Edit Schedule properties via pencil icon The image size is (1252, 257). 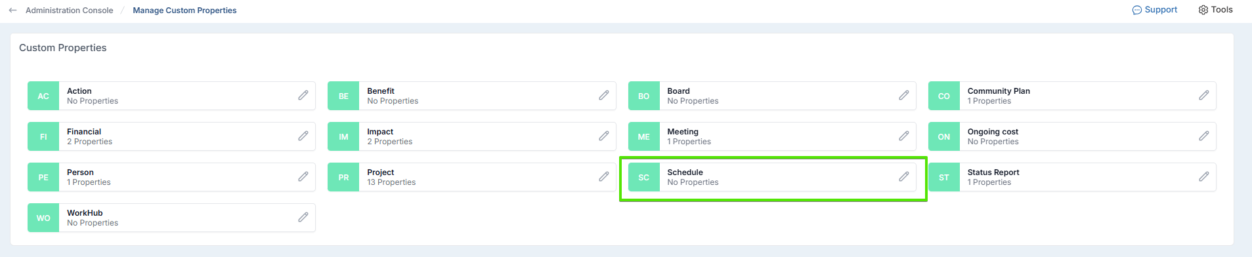[x=904, y=177]
